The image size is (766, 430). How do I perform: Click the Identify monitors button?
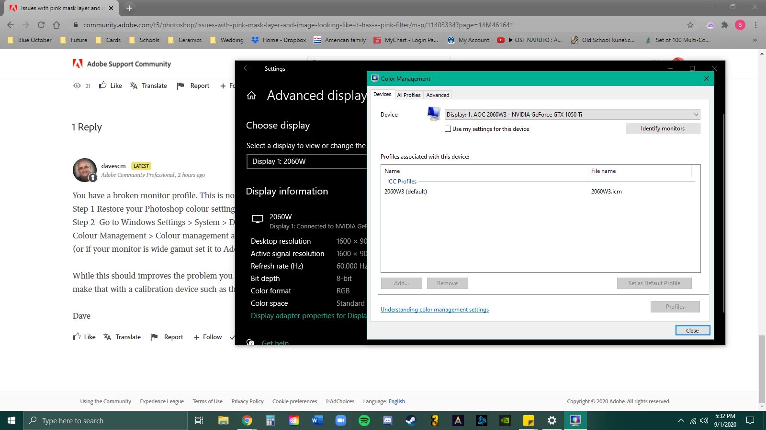663,129
